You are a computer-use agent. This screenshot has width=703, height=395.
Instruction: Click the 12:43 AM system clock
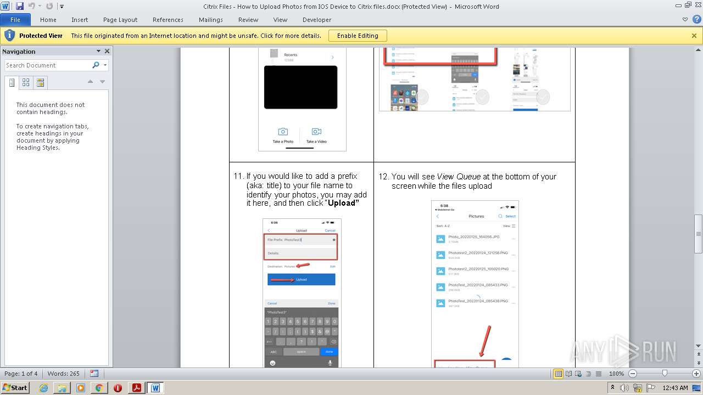click(x=675, y=388)
